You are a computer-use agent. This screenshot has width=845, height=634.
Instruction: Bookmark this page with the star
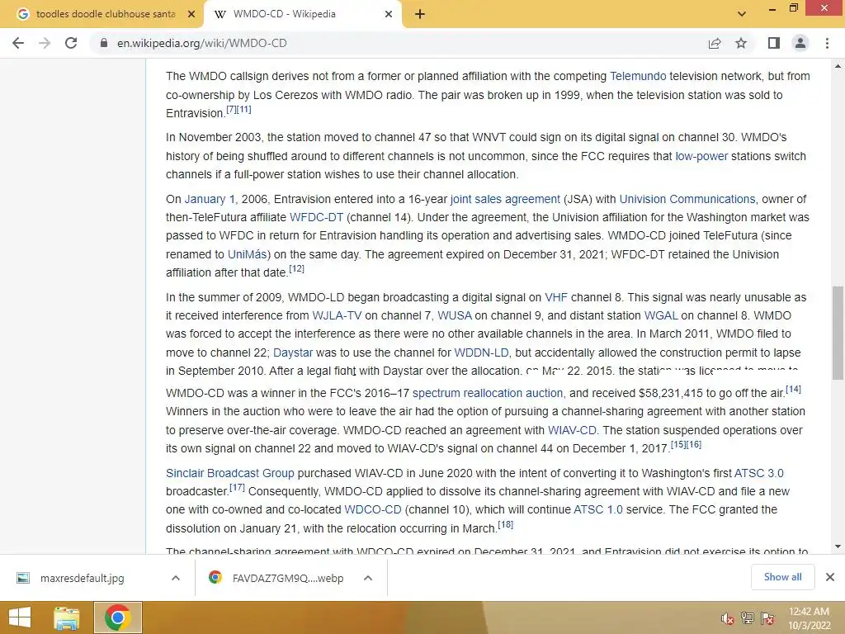click(741, 43)
